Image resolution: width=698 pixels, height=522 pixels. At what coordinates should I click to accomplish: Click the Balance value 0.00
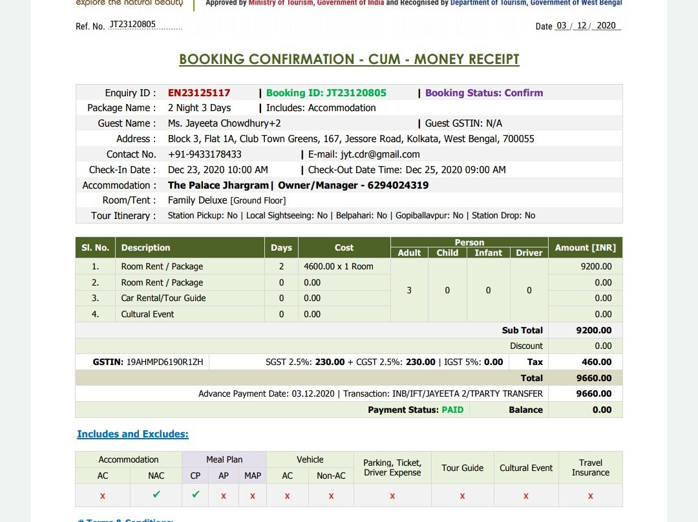[602, 410]
